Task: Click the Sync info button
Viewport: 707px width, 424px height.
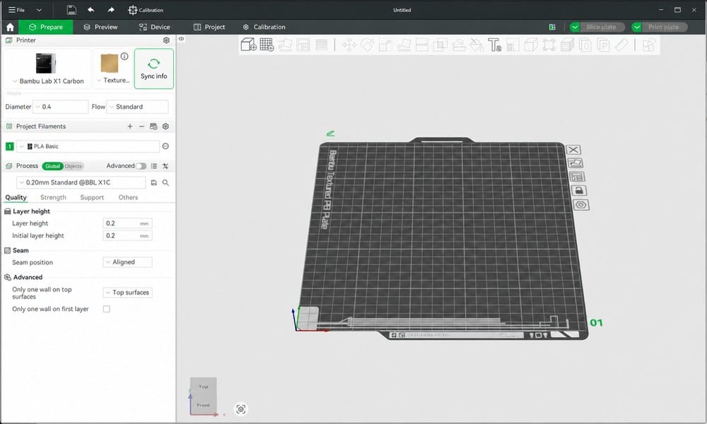Action: coord(153,69)
